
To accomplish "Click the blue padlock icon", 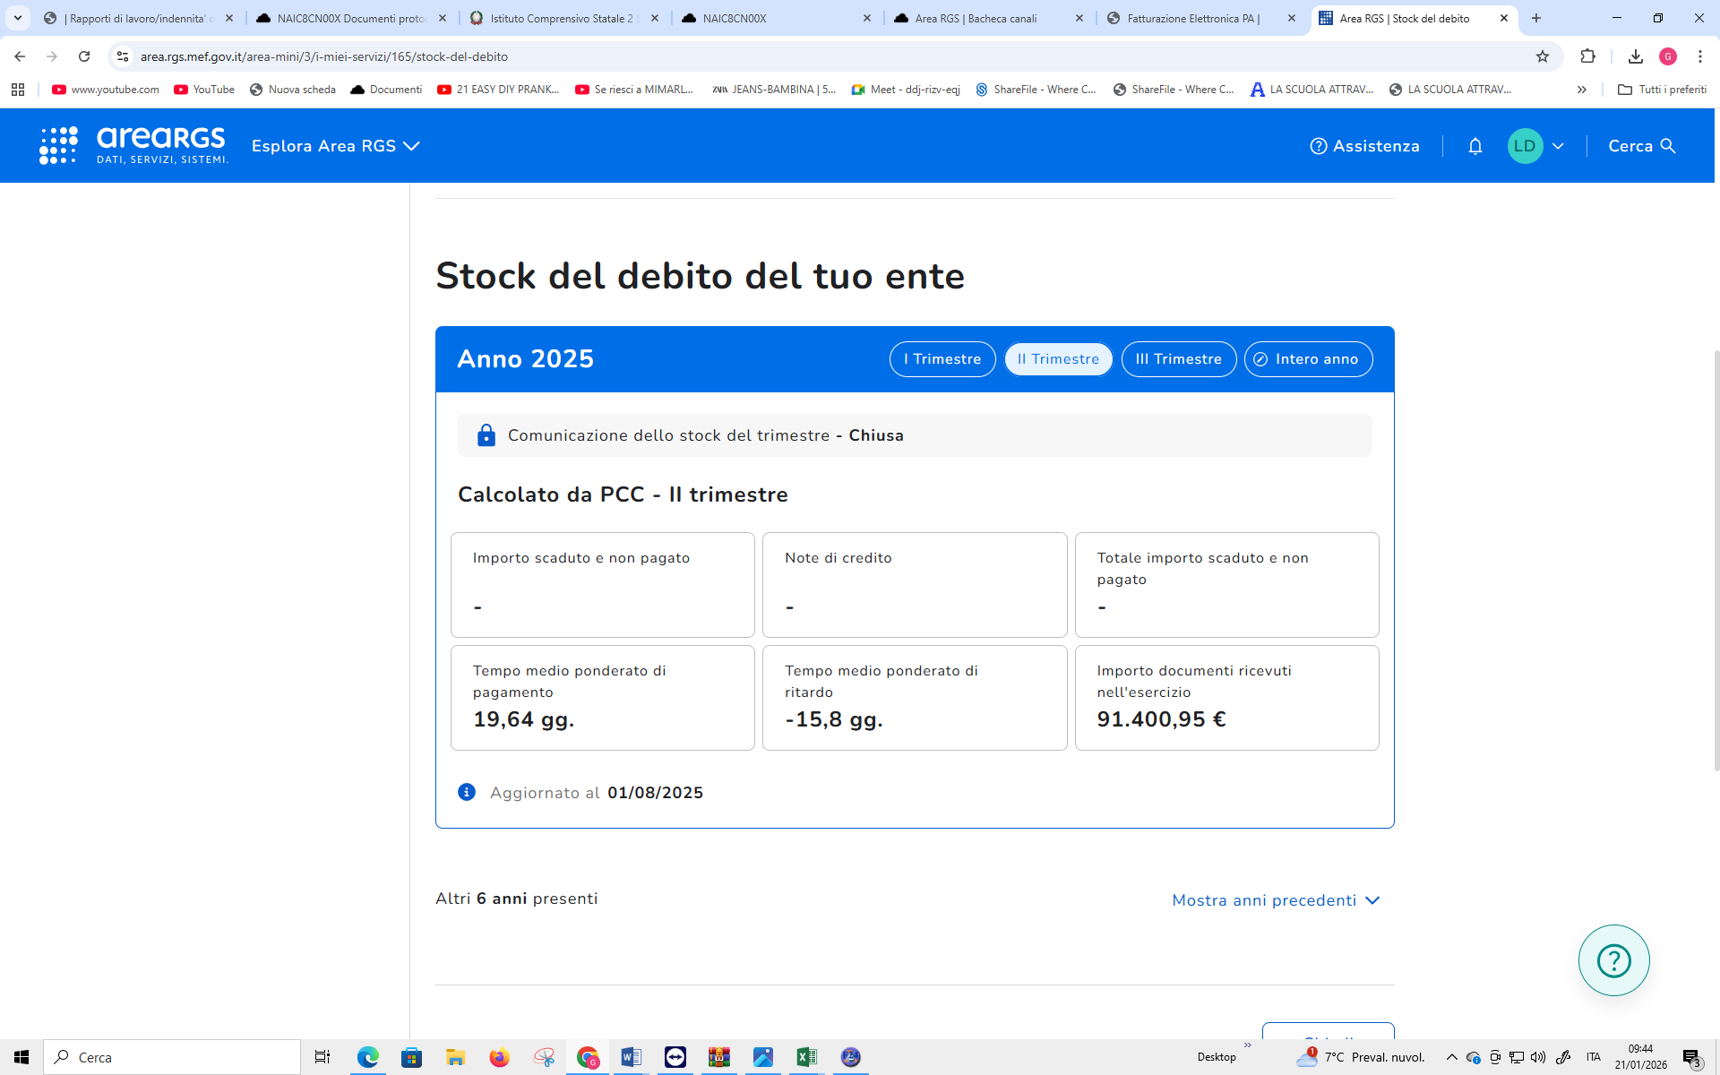I will pyautogui.click(x=486, y=435).
